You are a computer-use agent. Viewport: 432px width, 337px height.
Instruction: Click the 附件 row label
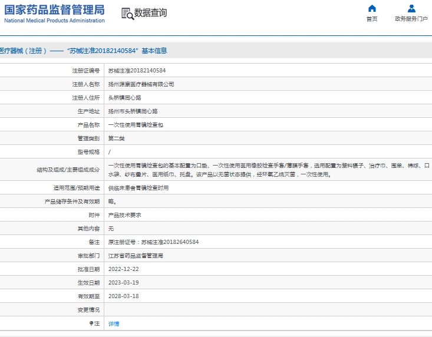coord(94,215)
